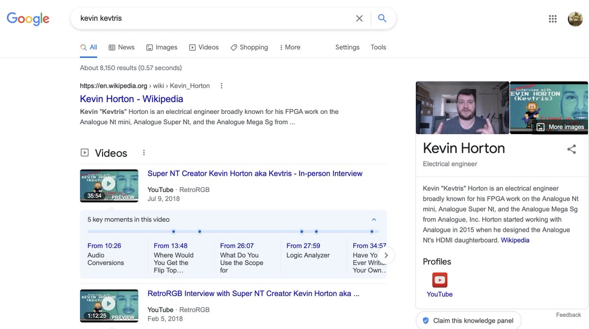Clear the search query with the X icon
The height and width of the screenshot is (329, 589).
(x=359, y=18)
